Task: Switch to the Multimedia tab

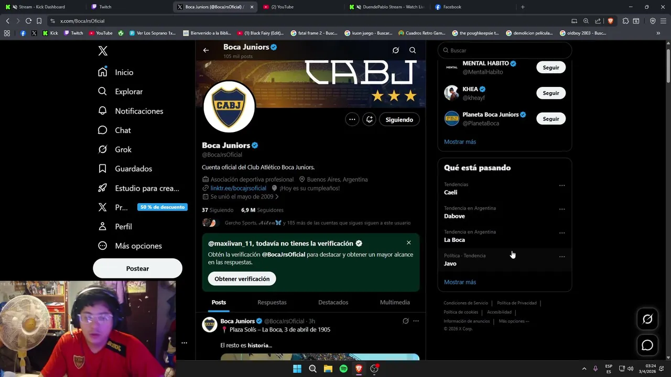Action: (x=395, y=303)
